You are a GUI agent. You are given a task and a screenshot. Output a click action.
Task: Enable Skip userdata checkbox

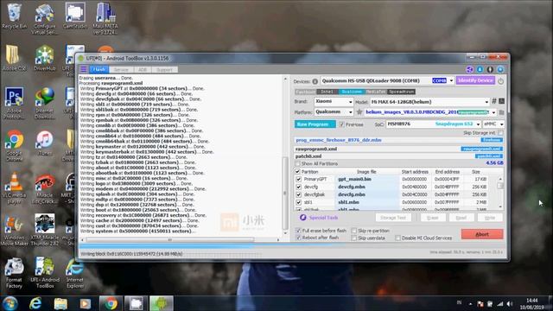click(x=353, y=238)
